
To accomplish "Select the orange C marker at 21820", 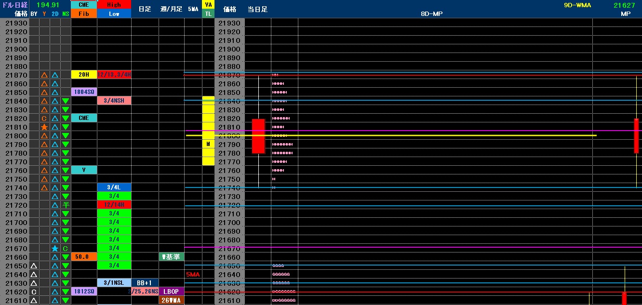I will tap(44, 119).
